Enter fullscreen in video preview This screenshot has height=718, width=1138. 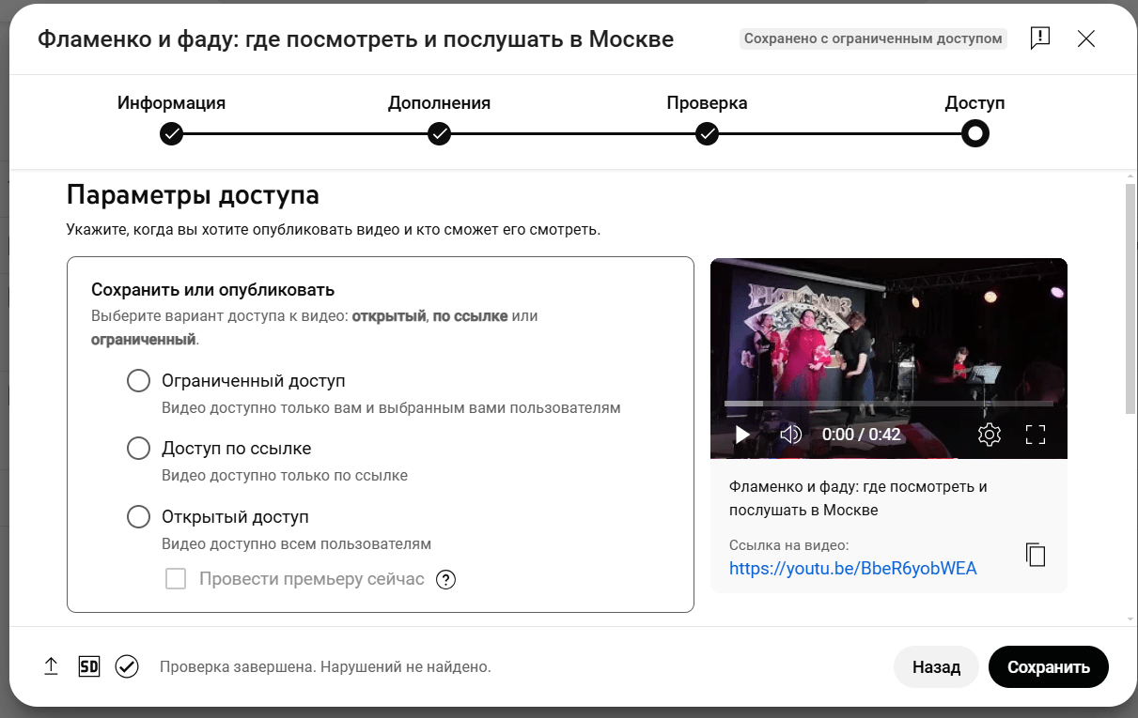1036,435
